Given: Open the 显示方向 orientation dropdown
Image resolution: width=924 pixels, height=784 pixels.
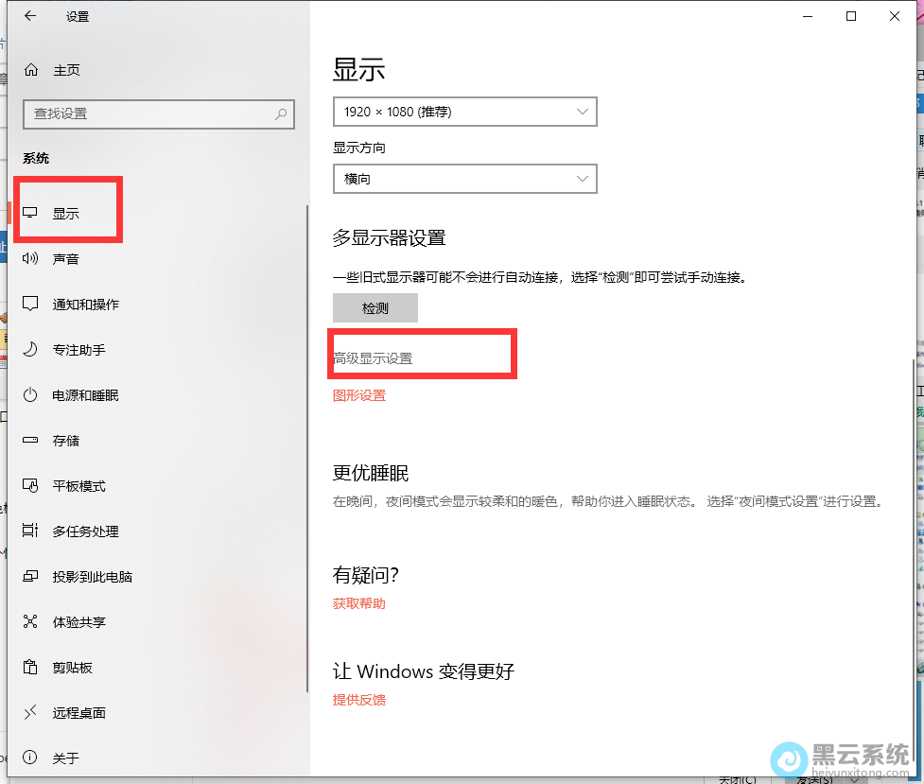Looking at the screenshot, I should point(464,178).
